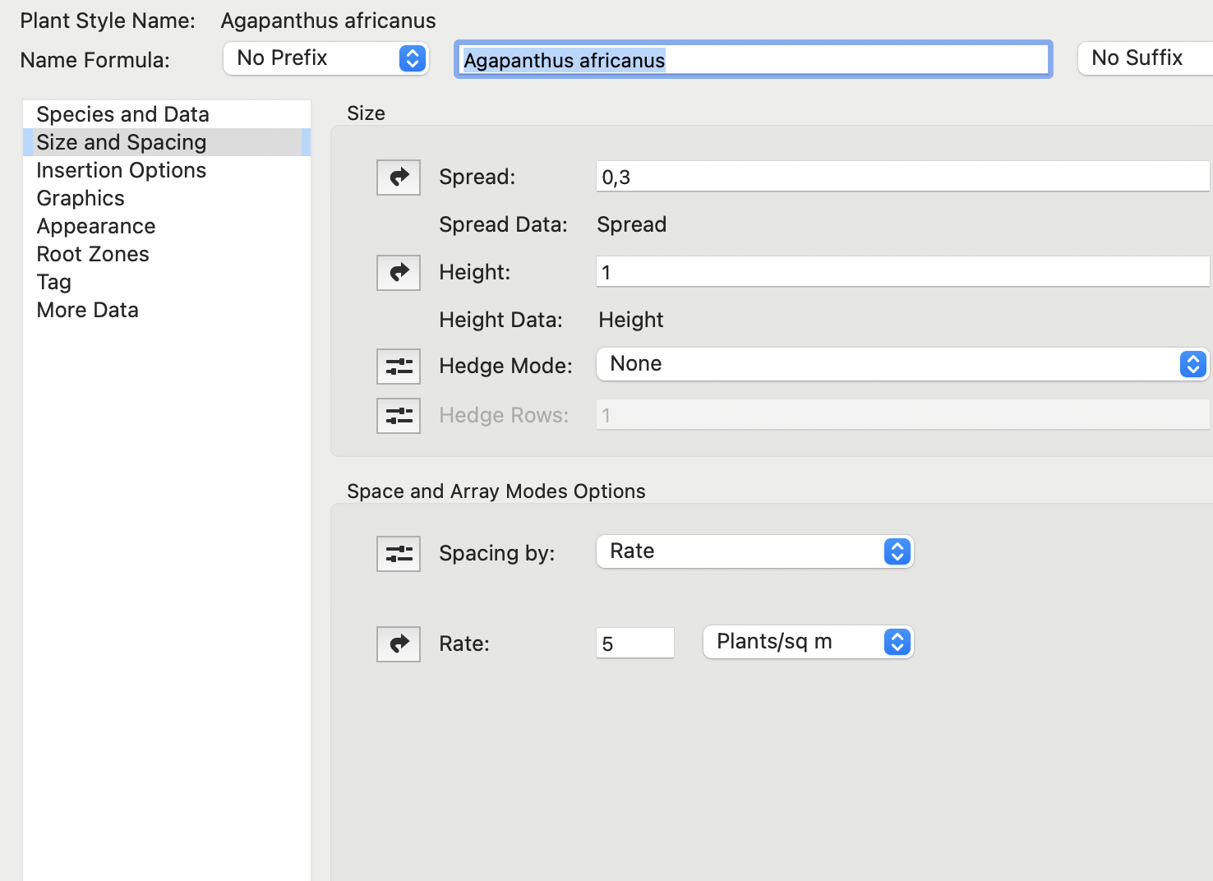Click the by-instance arrow icon beside Spread
The height and width of the screenshot is (881, 1213).
click(399, 178)
